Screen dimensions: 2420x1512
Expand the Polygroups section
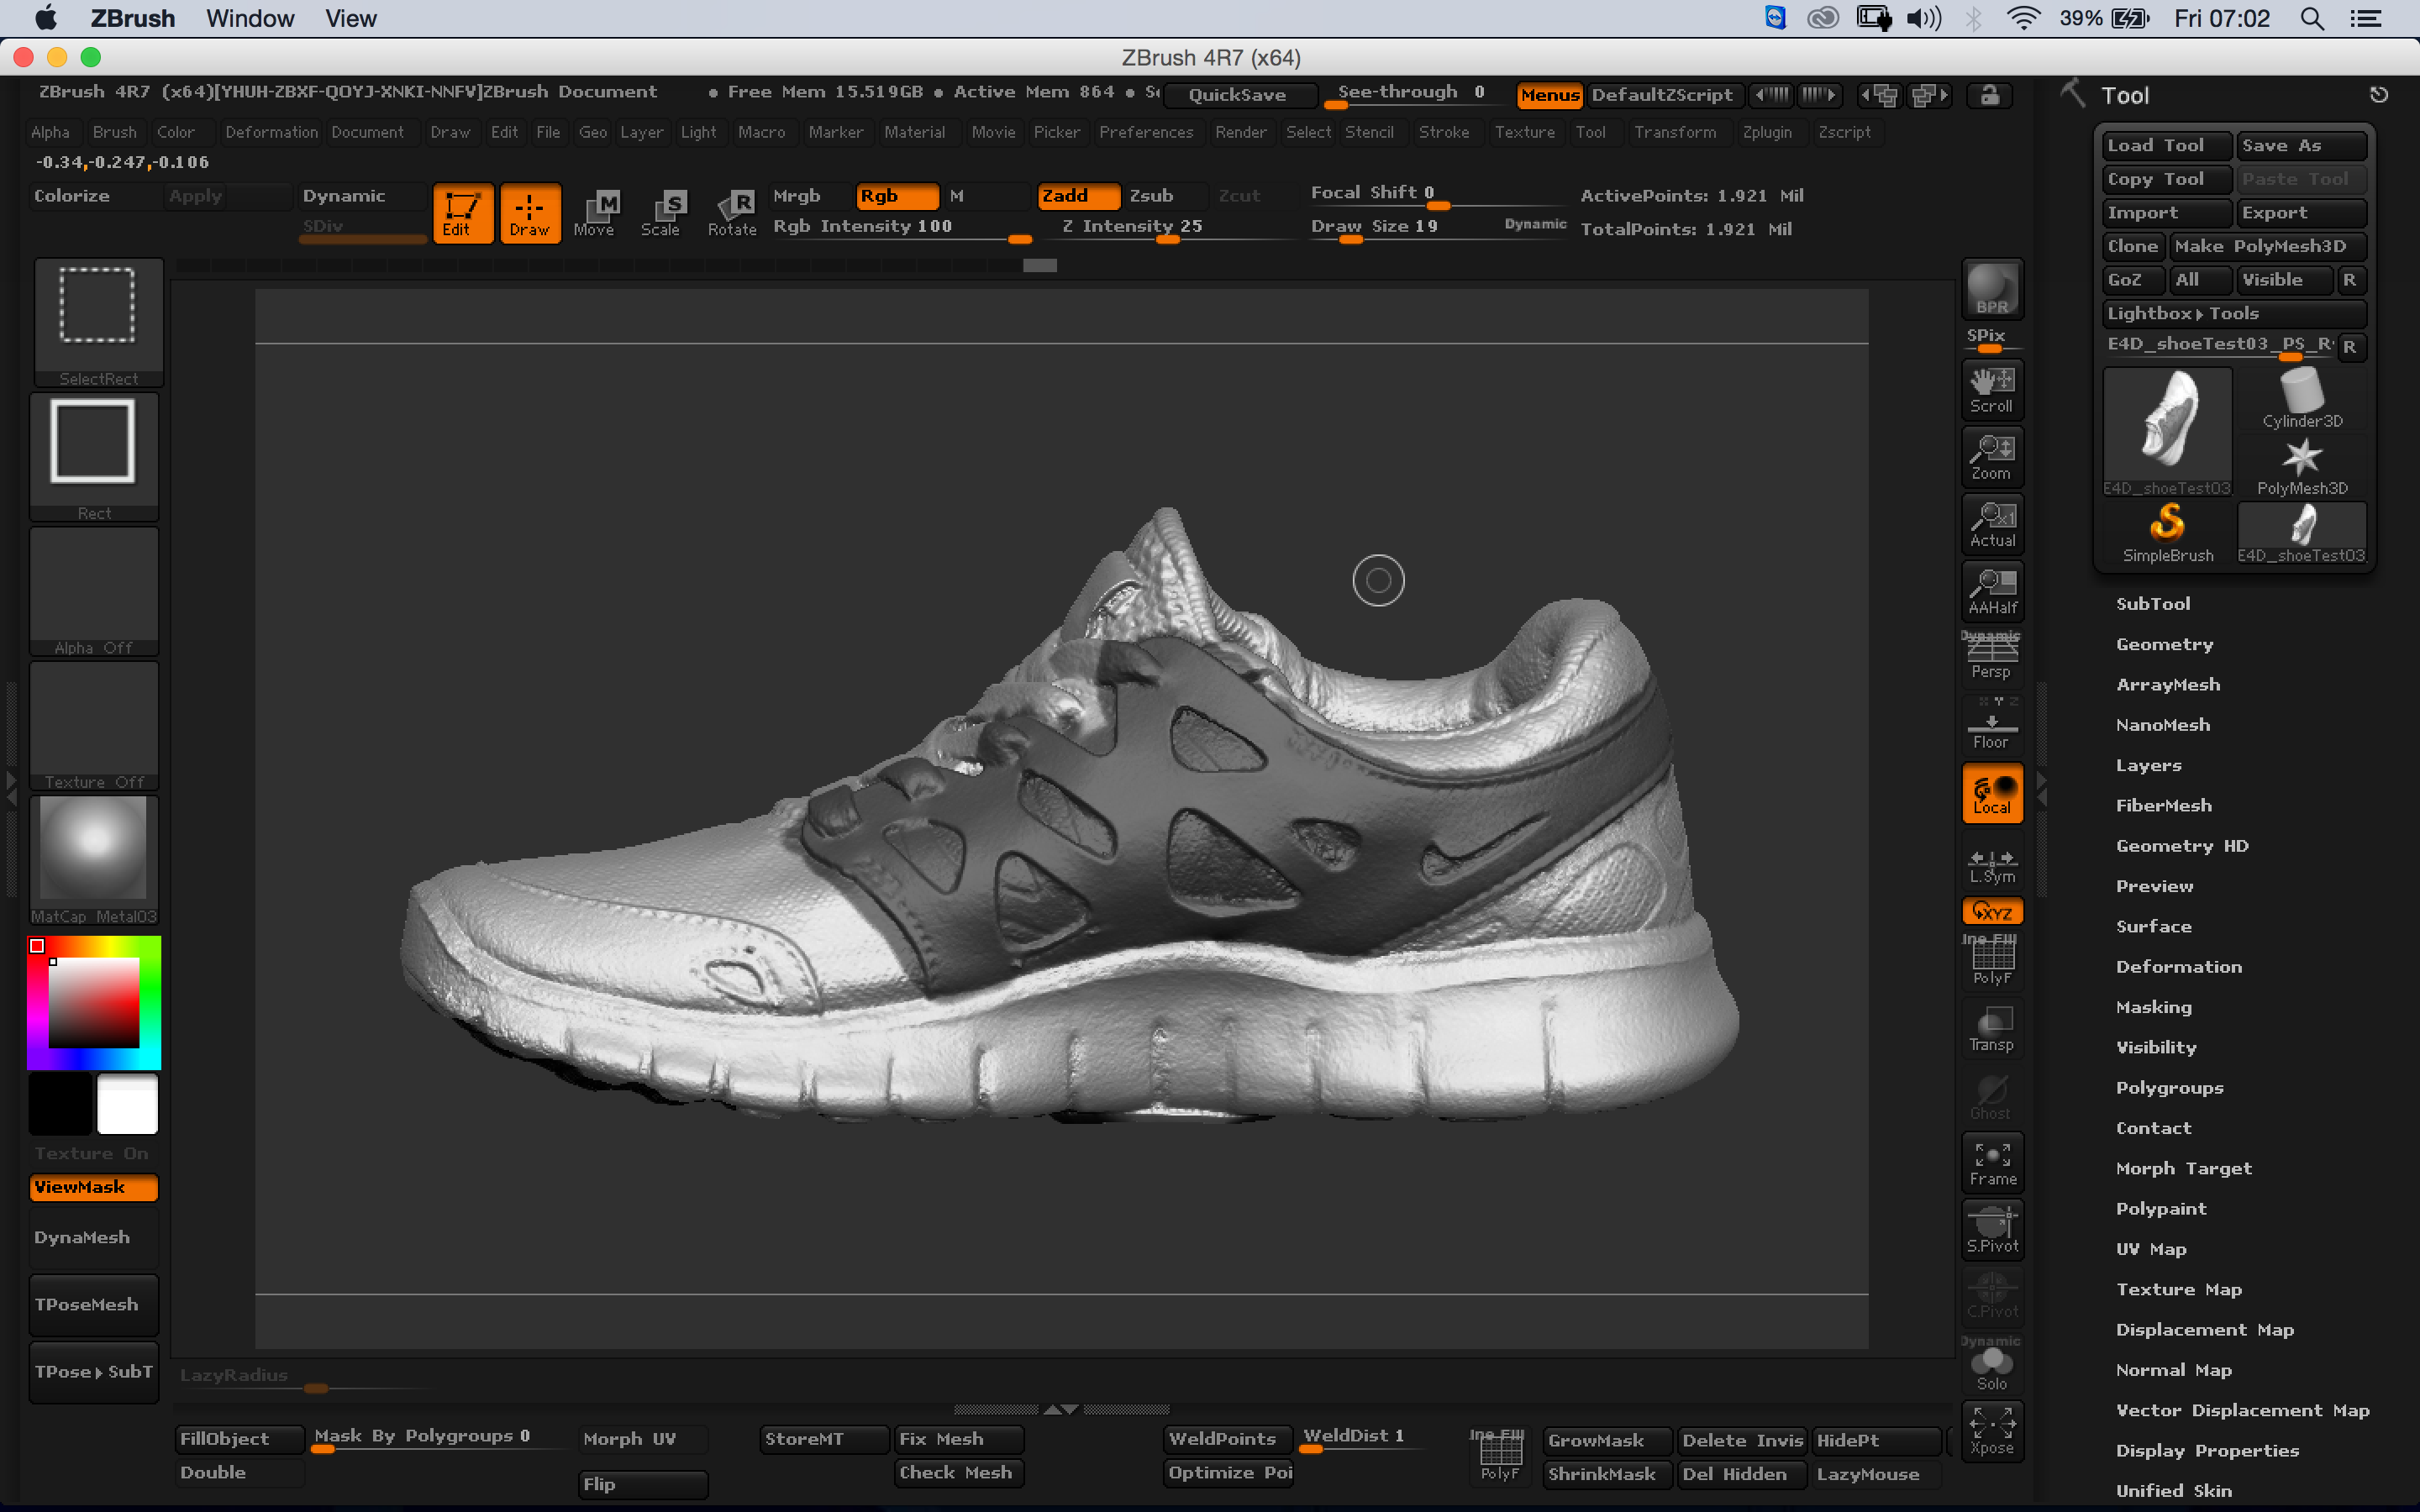click(2170, 1087)
